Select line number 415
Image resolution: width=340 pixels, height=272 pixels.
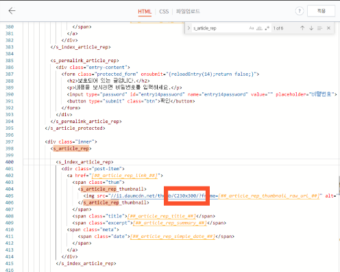point(10,263)
